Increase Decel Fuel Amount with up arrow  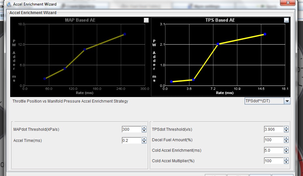tap(286, 138)
